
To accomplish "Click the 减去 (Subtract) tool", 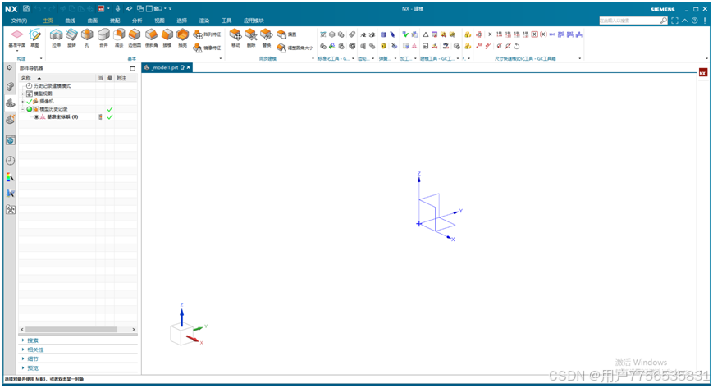I will [119, 39].
